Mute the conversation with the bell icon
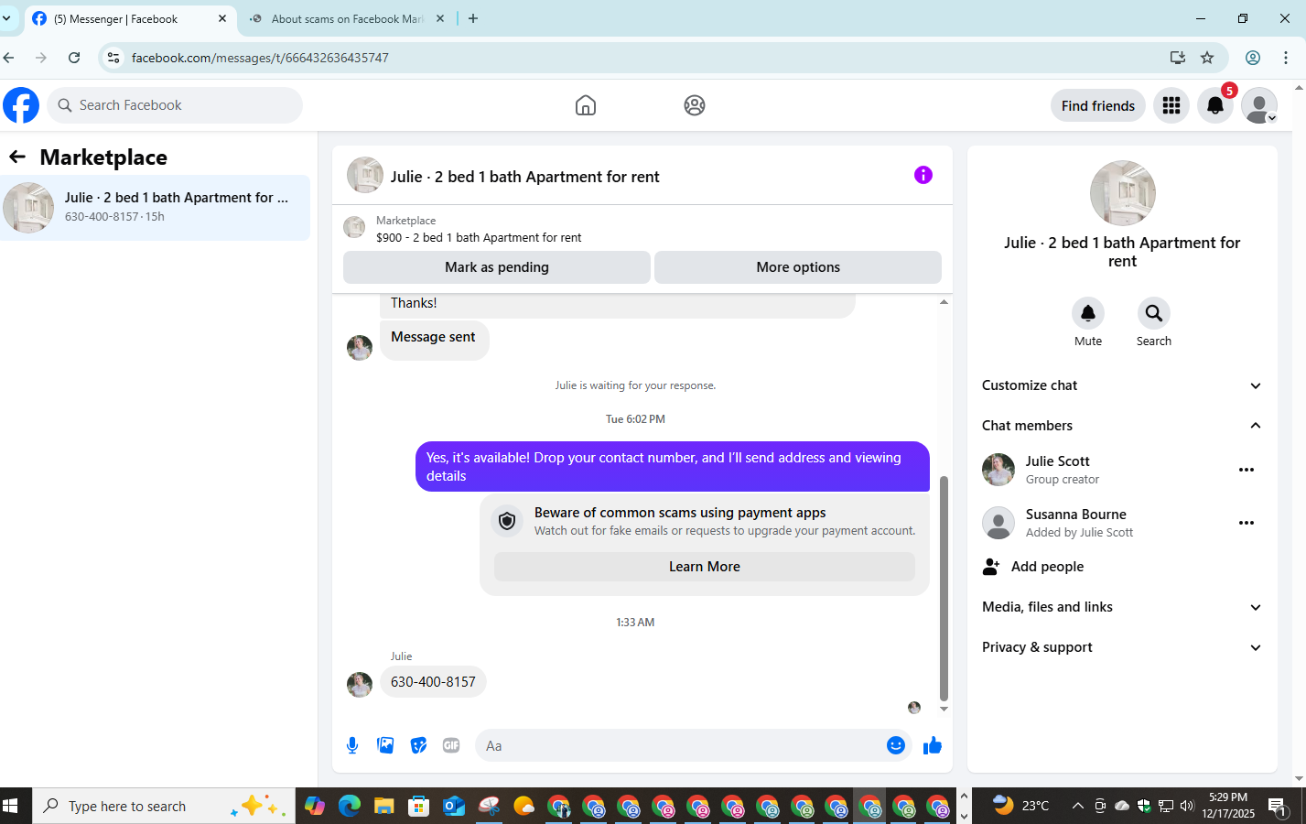Screen dimensions: 1306x824 point(1088,313)
